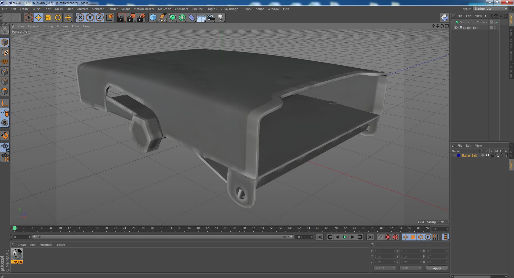Screen dimensions: 514x278
Task: Toggle Enable Snap
Action: click(5, 135)
